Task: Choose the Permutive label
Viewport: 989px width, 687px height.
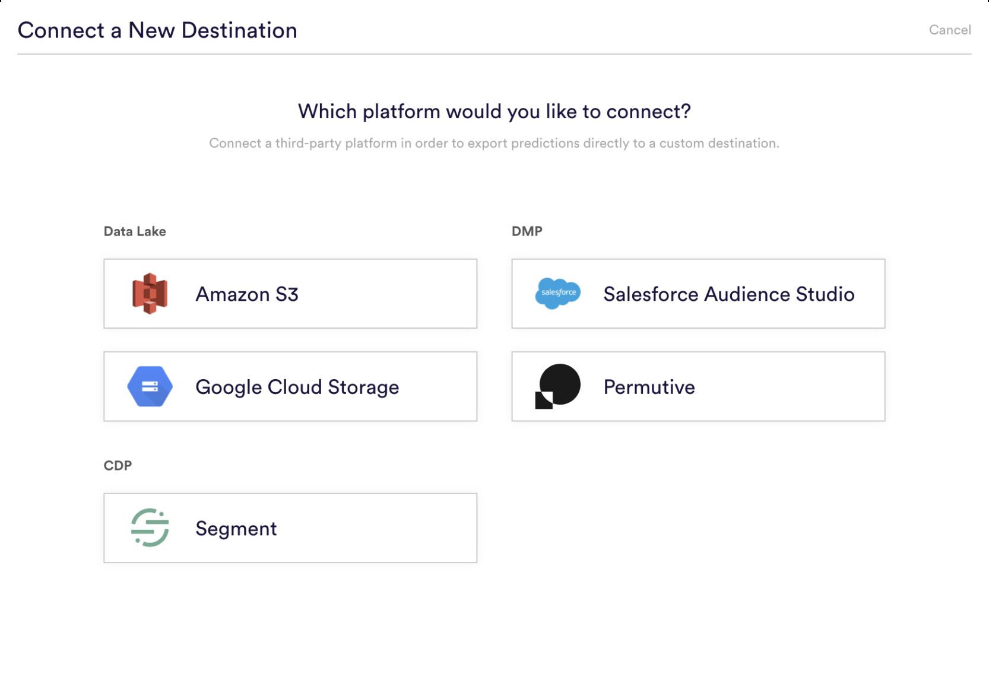Action: tap(649, 387)
